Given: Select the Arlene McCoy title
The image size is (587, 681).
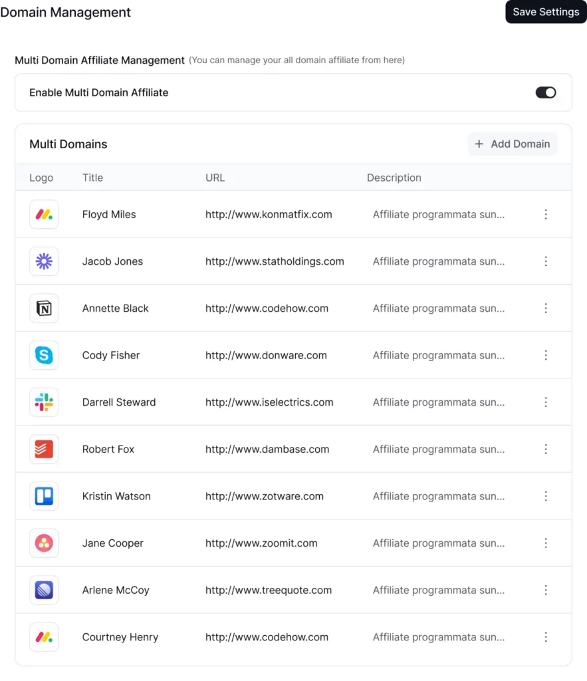Looking at the screenshot, I should pos(116,590).
